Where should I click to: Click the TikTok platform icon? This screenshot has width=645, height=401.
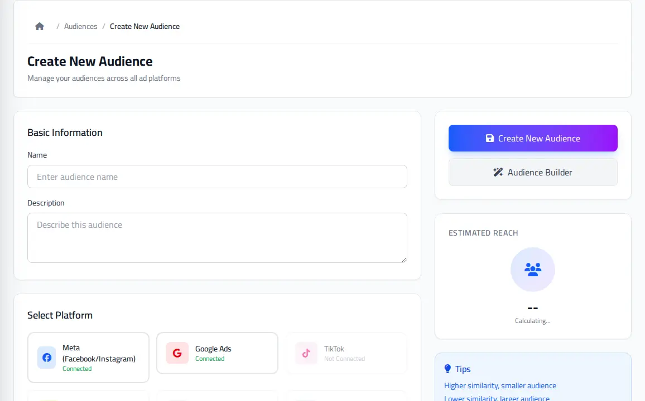click(306, 353)
